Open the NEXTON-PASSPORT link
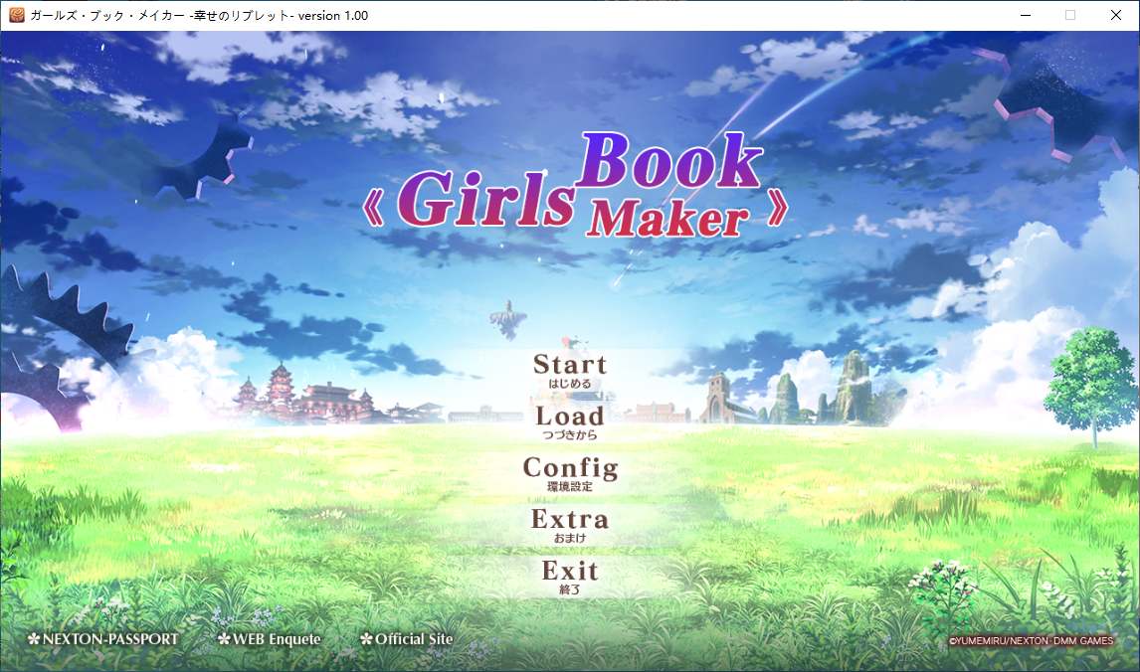 [x=102, y=639]
